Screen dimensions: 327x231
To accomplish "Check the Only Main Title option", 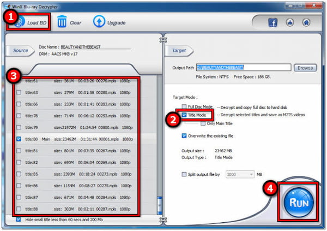I will [203, 124].
